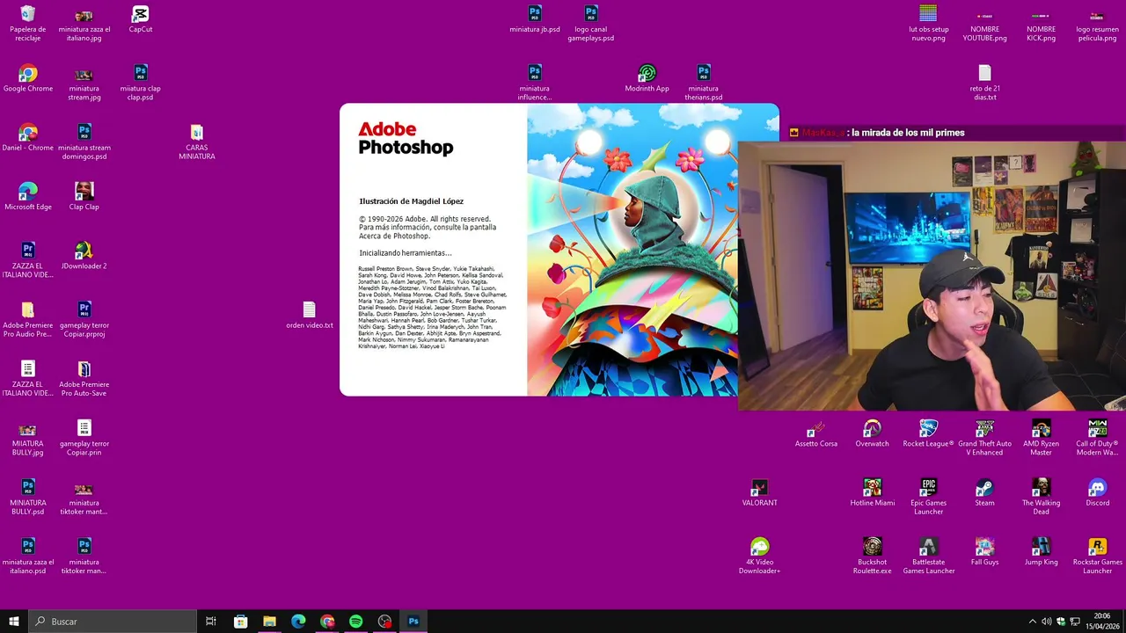Select the CARAS MINIATURA archive icon
Screen dimensions: 1126x633
197,142
